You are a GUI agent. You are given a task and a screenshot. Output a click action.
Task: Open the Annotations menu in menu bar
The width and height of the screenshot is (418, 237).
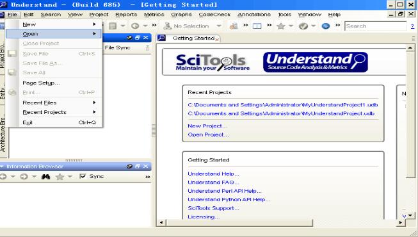point(254,15)
